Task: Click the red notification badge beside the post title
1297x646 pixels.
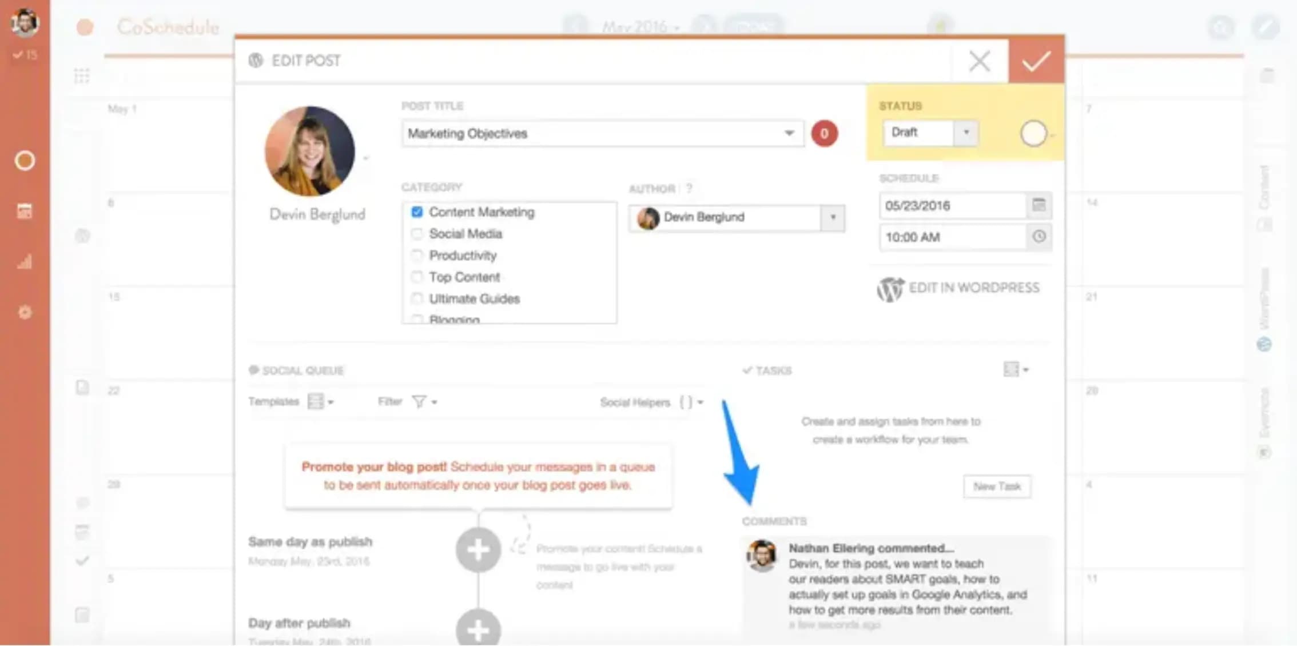Action: click(x=823, y=133)
